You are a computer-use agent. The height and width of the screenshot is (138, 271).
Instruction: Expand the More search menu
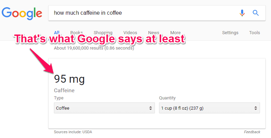click(176, 33)
